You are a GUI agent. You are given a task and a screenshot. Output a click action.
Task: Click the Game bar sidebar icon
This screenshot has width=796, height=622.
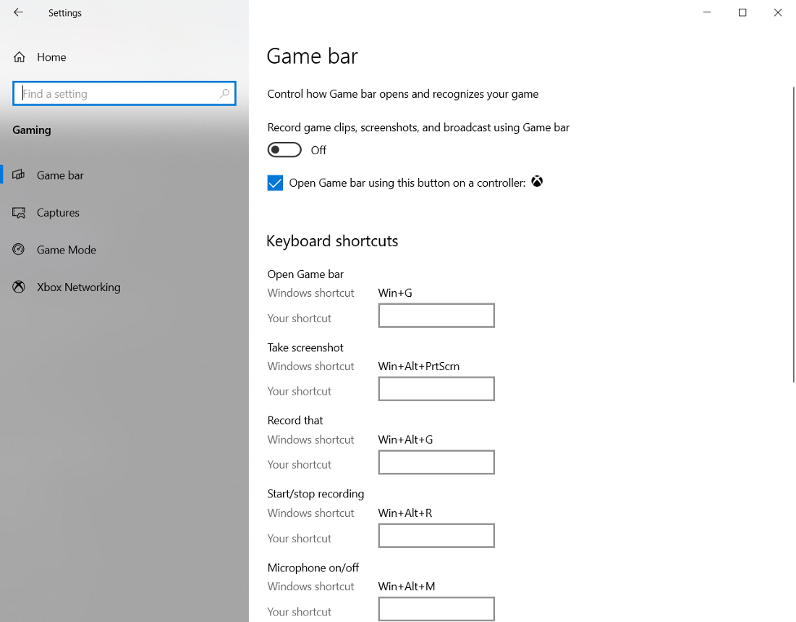[18, 175]
